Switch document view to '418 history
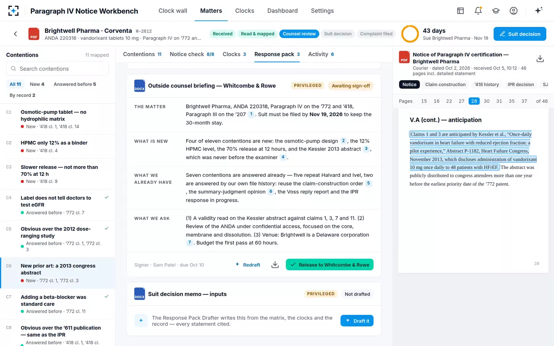 (x=487, y=85)
